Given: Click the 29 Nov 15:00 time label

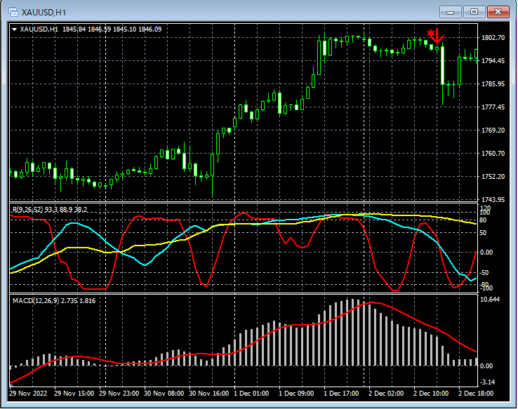Looking at the screenshot, I should [74, 394].
